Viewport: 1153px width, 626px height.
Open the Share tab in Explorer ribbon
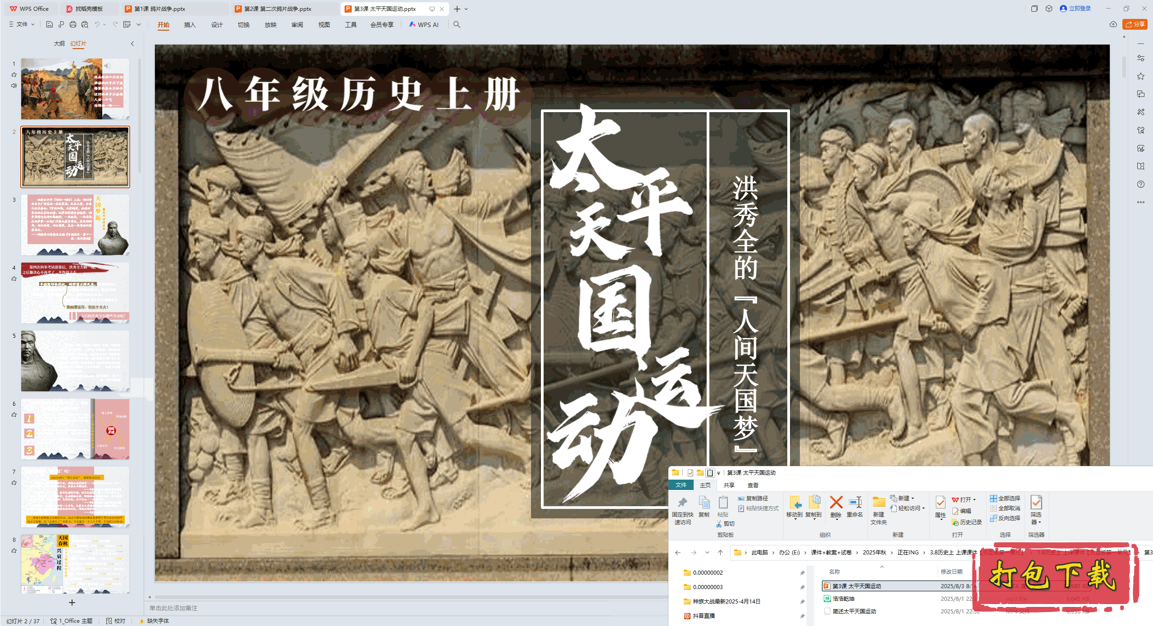(729, 485)
